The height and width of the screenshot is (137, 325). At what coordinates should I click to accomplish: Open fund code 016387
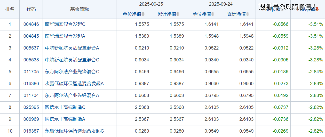coord(31,131)
